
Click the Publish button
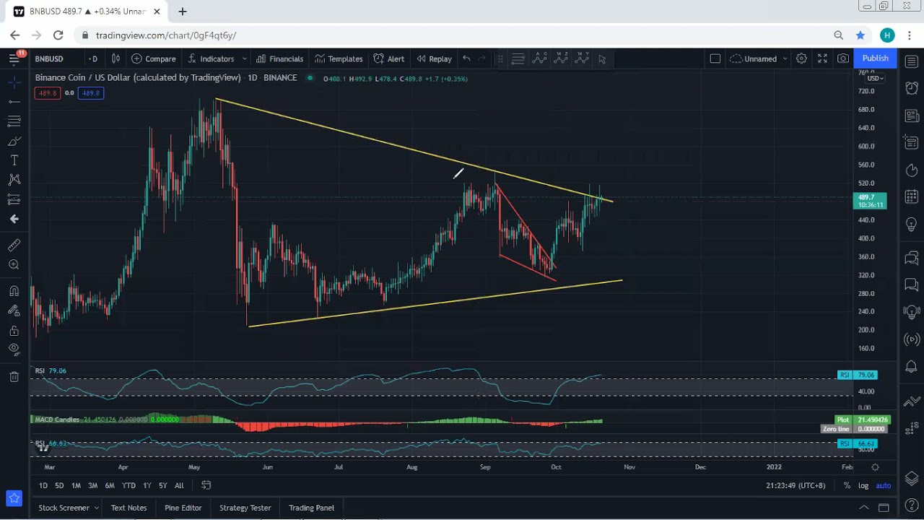pyautogui.click(x=875, y=58)
